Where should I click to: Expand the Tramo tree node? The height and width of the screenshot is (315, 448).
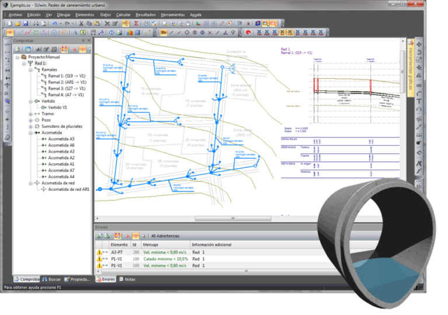click(x=30, y=114)
